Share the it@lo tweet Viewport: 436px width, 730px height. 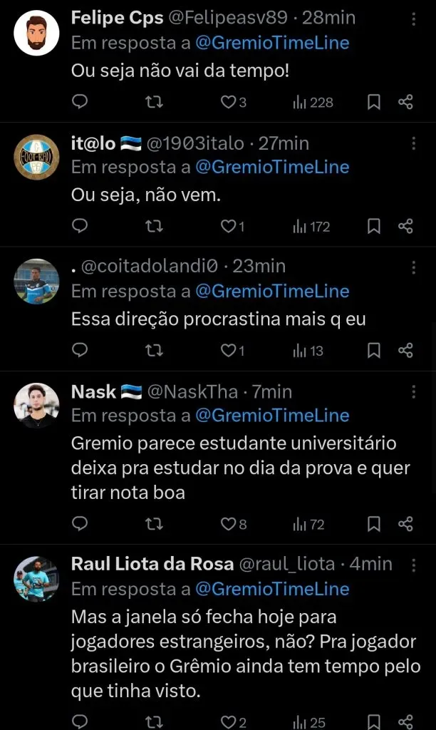coord(405,226)
